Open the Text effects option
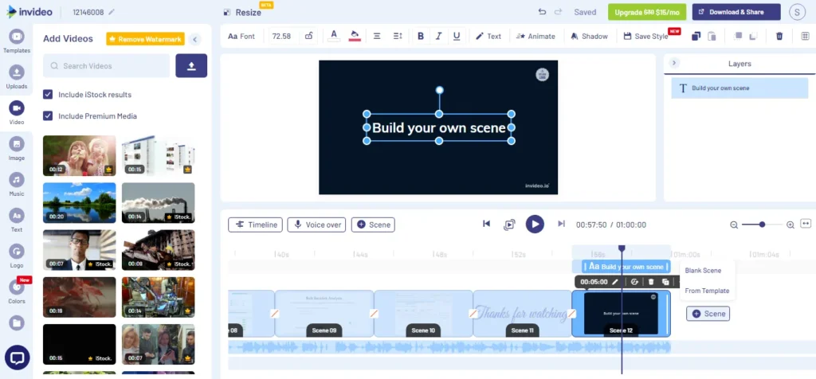816x379 pixels. (x=488, y=36)
